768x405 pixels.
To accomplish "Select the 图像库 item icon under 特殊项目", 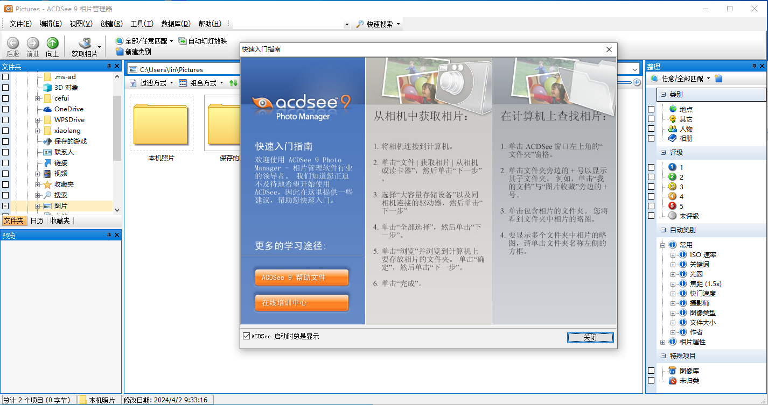I will [672, 371].
